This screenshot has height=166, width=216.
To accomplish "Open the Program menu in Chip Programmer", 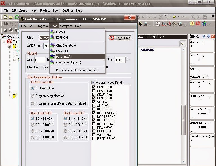I will tap(42, 26).
